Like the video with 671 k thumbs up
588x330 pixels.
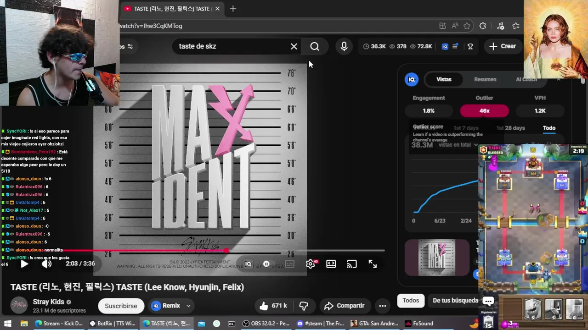tap(273, 306)
